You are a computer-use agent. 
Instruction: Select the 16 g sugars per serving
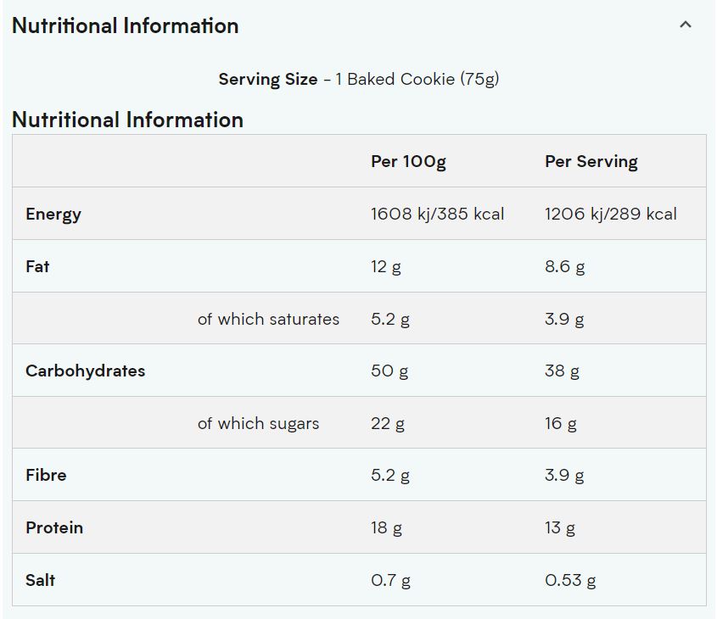(x=560, y=423)
